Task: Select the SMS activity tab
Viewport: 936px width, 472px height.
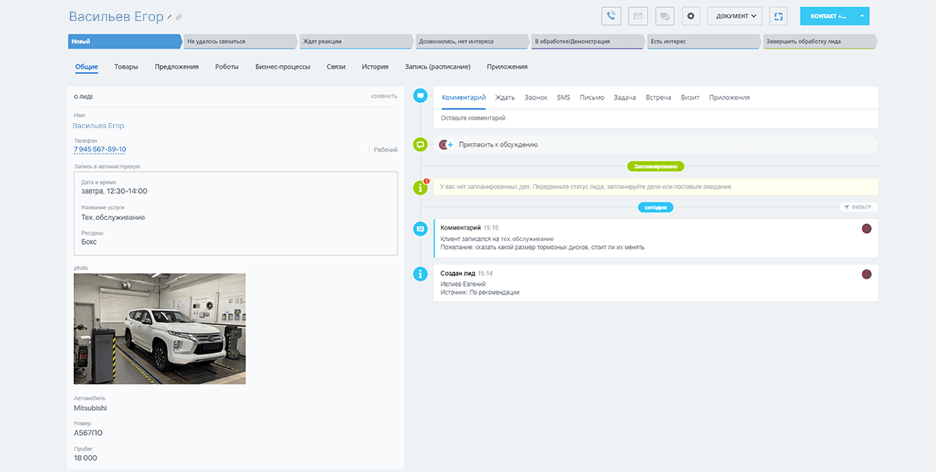Action: (x=563, y=97)
